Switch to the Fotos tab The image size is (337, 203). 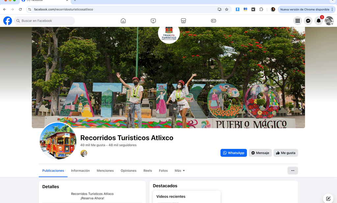(163, 170)
